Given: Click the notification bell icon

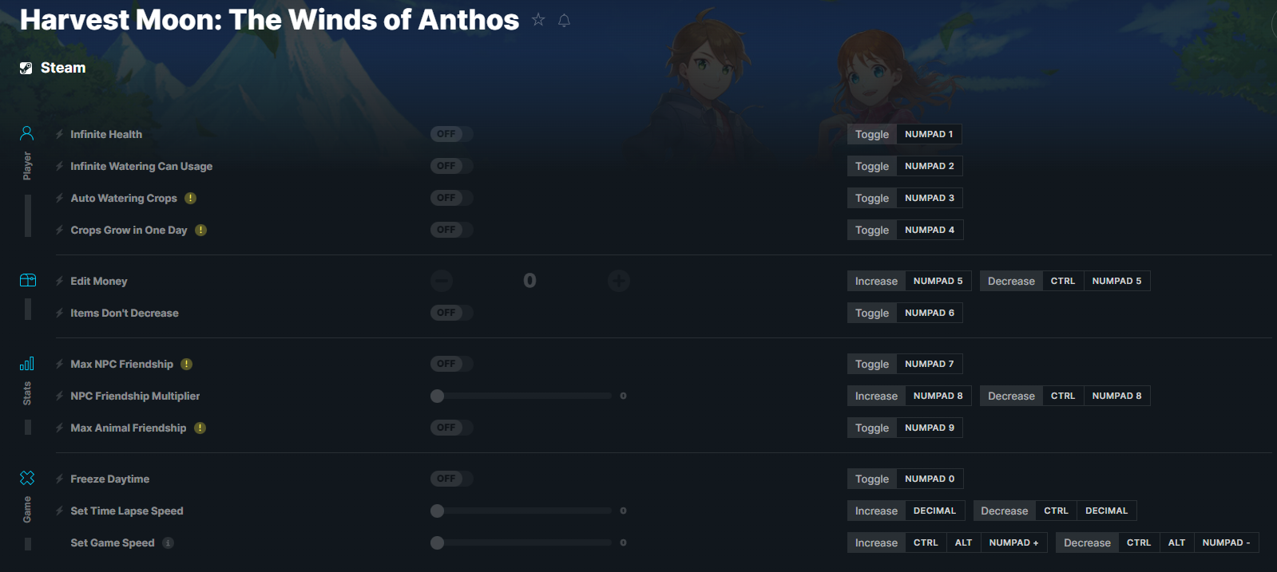Looking at the screenshot, I should (564, 20).
